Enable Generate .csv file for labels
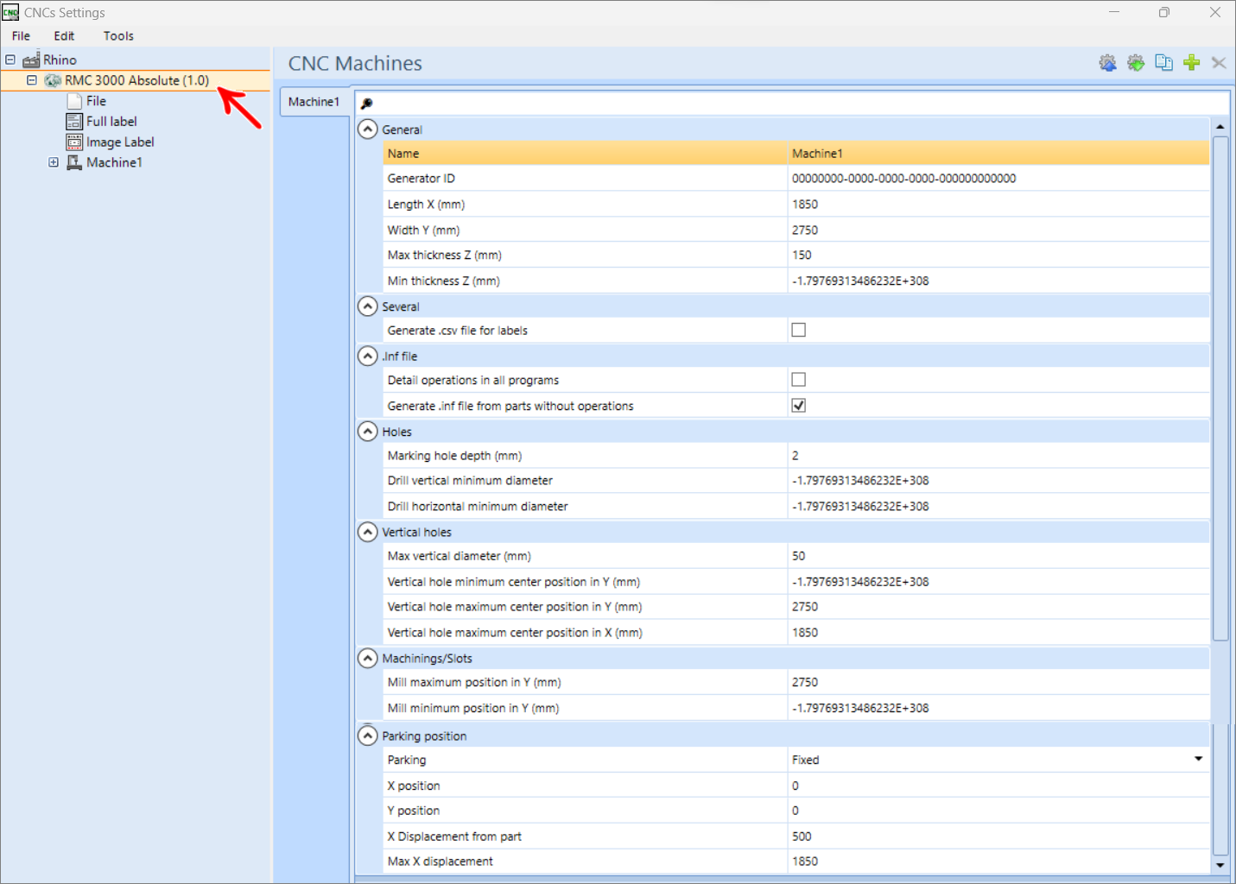Image resolution: width=1236 pixels, height=884 pixels. click(799, 331)
